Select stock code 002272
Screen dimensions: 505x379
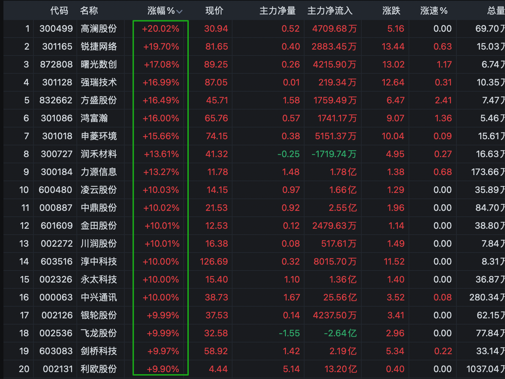(x=56, y=244)
